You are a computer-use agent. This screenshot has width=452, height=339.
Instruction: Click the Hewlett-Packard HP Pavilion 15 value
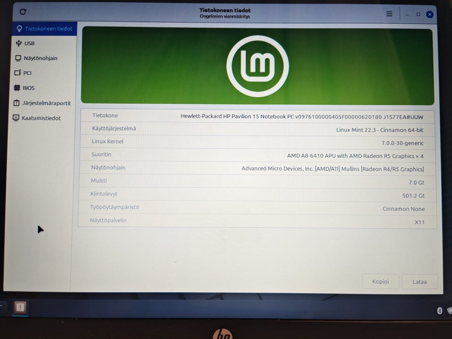pyautogui.click(x=302, y=116)
